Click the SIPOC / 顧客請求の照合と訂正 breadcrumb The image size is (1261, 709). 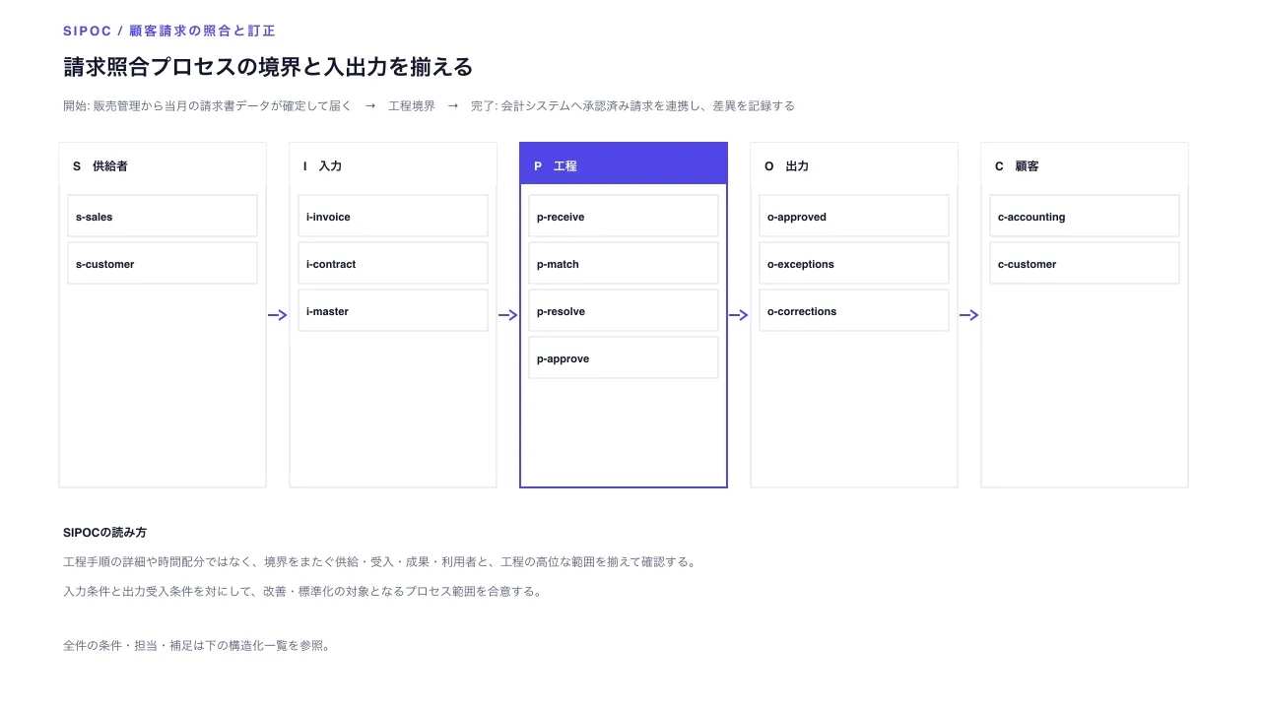tap(169, 32)
